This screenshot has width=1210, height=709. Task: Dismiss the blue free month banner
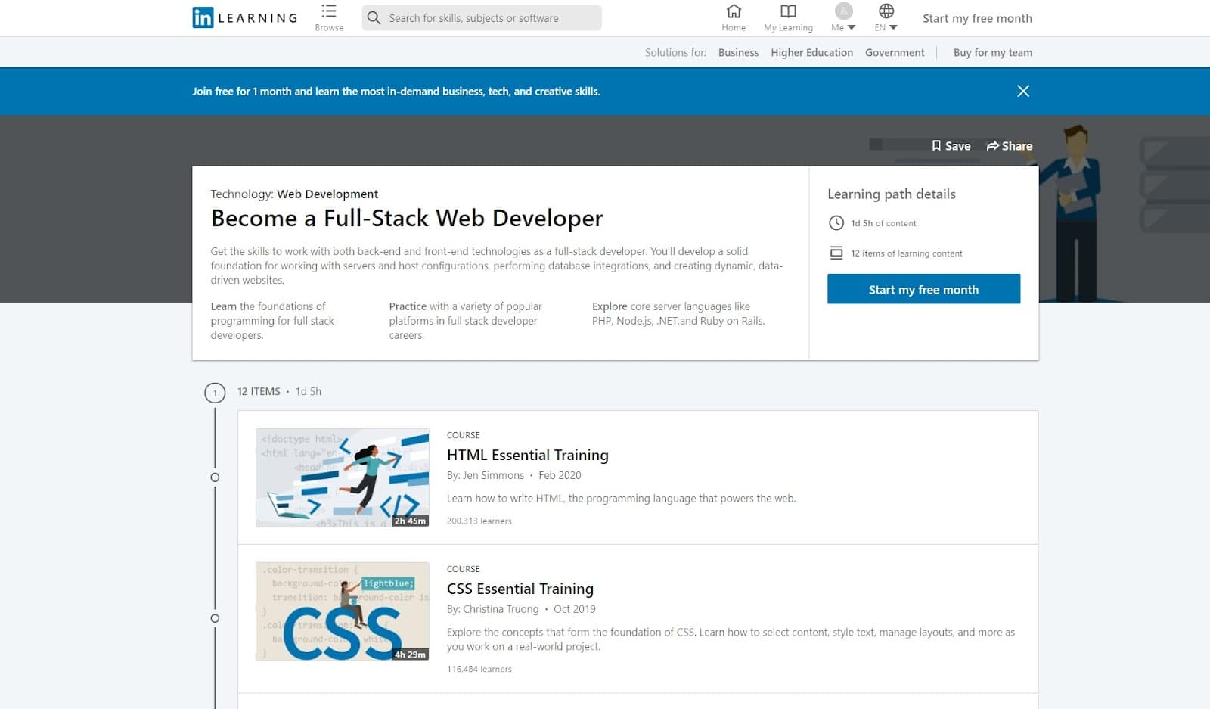pos(1023,91)
